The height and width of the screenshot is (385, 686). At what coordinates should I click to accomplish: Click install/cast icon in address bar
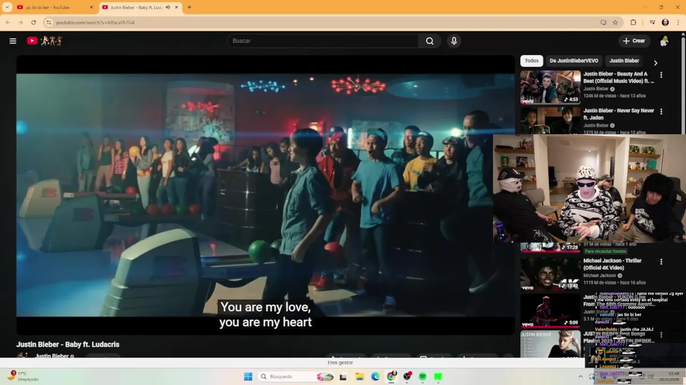click(603, 22)
